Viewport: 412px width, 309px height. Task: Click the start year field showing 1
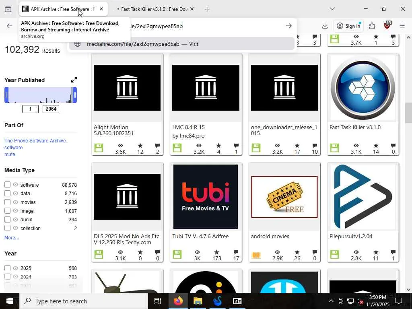pos(30,109)
